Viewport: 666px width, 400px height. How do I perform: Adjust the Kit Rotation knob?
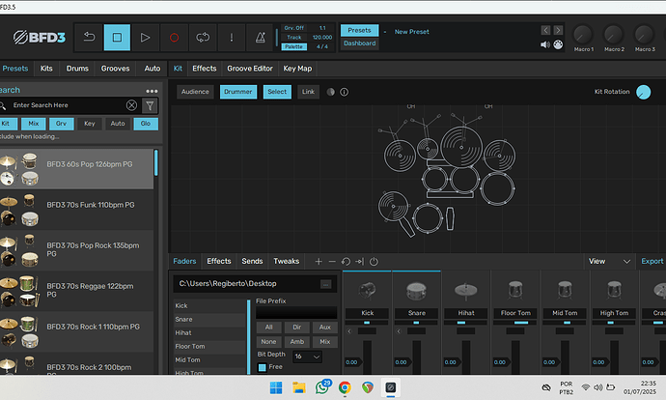643,92
